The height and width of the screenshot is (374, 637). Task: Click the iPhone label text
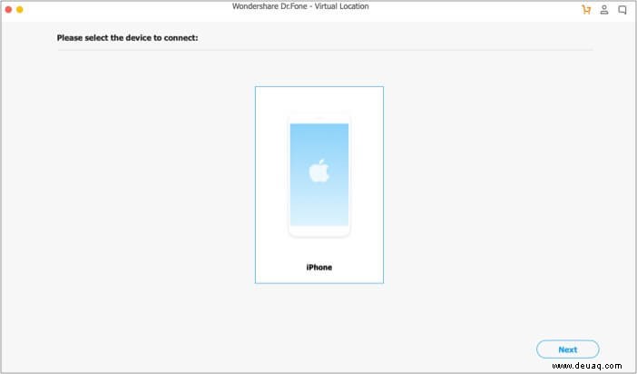(318, 267)
